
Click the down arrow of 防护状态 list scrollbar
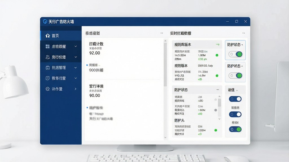click(x=219, y=119)
